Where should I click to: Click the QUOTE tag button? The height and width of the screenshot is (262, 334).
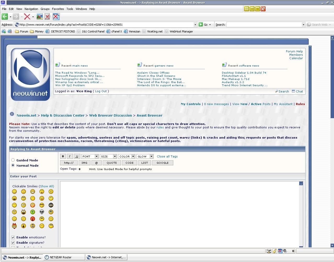coord(112,163)
